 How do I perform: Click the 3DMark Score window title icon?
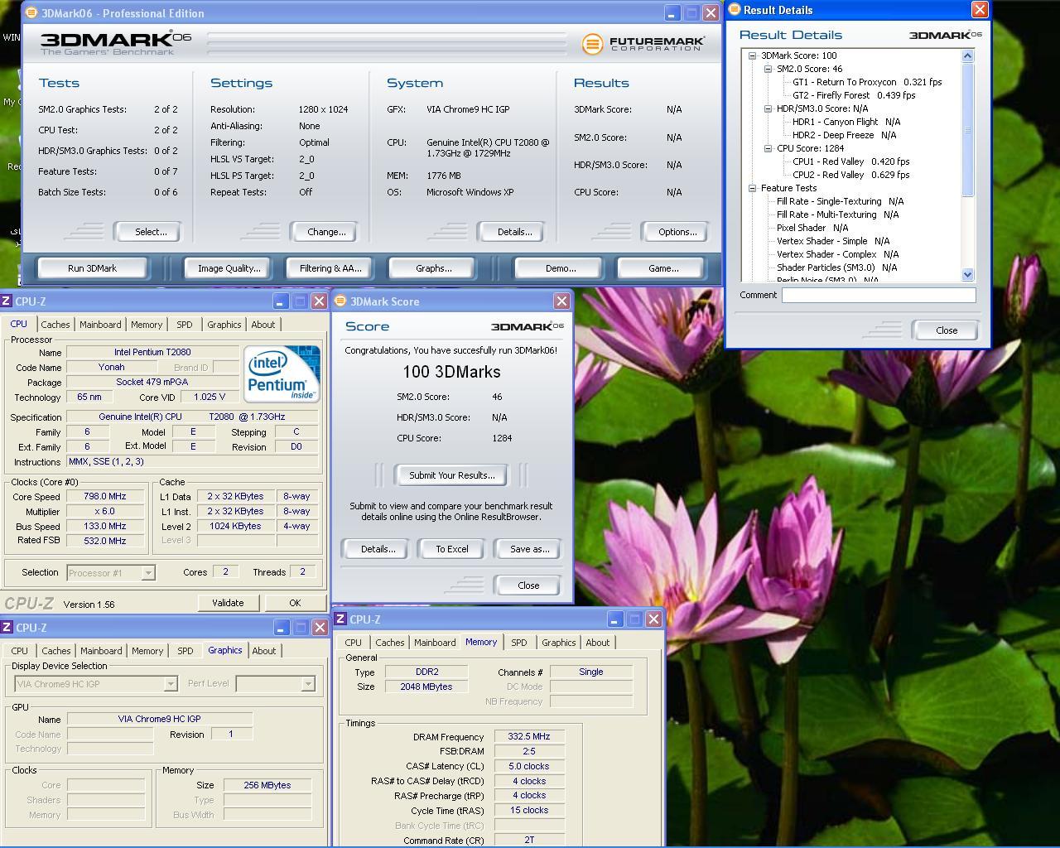tap(340, 301)
